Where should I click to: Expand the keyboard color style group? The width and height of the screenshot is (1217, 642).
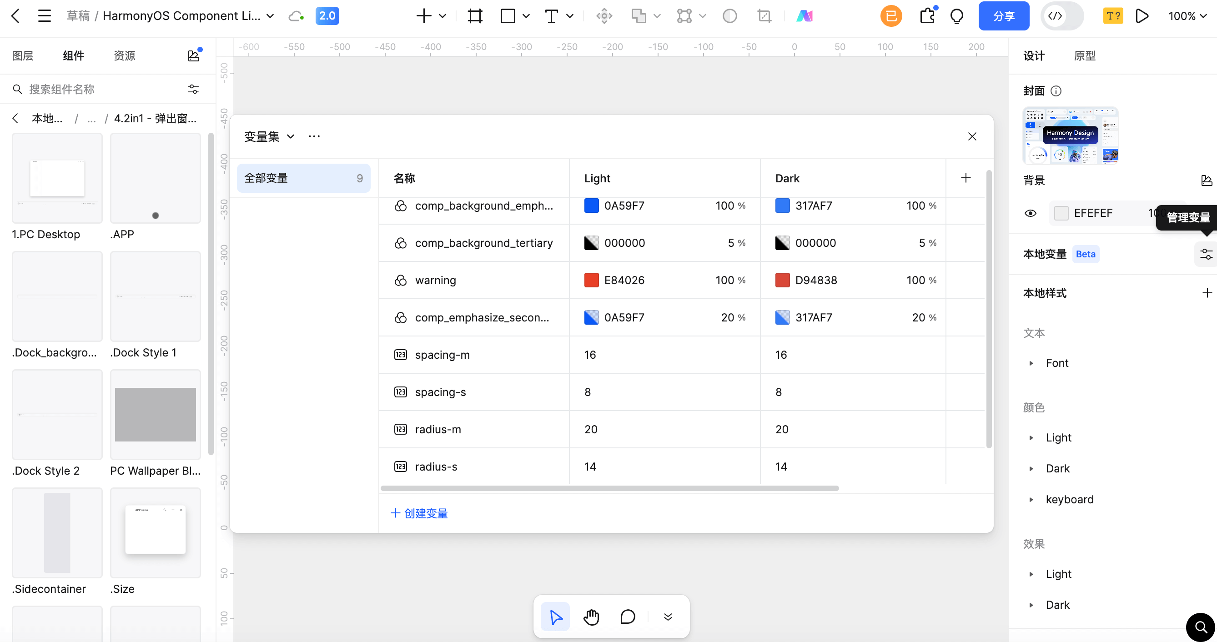pyautogui.click(x=1031, y=499)
